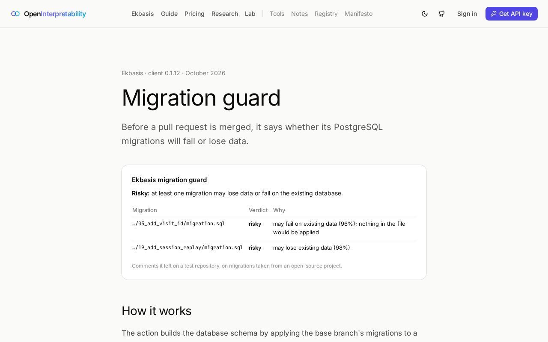This screenshot has height=342, width=548.
Task: Click the risky verdict for 05_add_visit_id
Action: (255, 224)
